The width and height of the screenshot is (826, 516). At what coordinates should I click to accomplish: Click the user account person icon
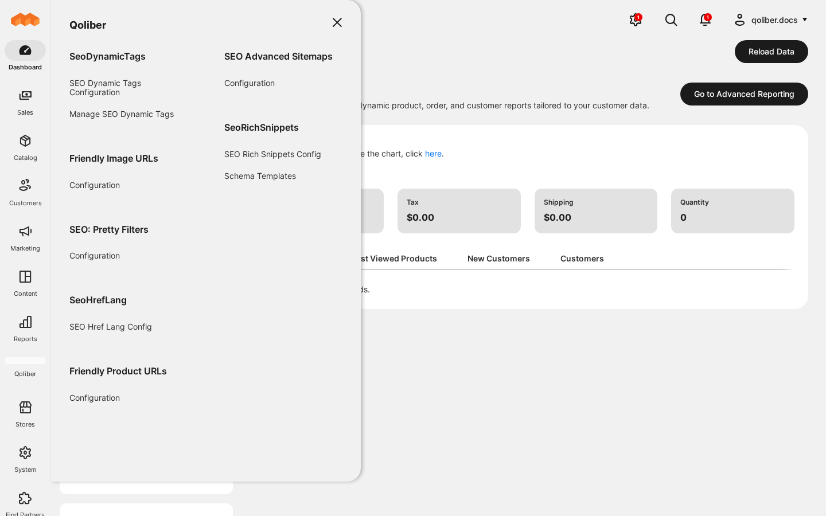click(740, 20)
